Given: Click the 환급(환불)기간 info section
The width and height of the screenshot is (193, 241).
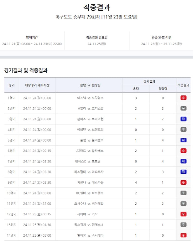Looking at the screenshot, I should (161, 41).
